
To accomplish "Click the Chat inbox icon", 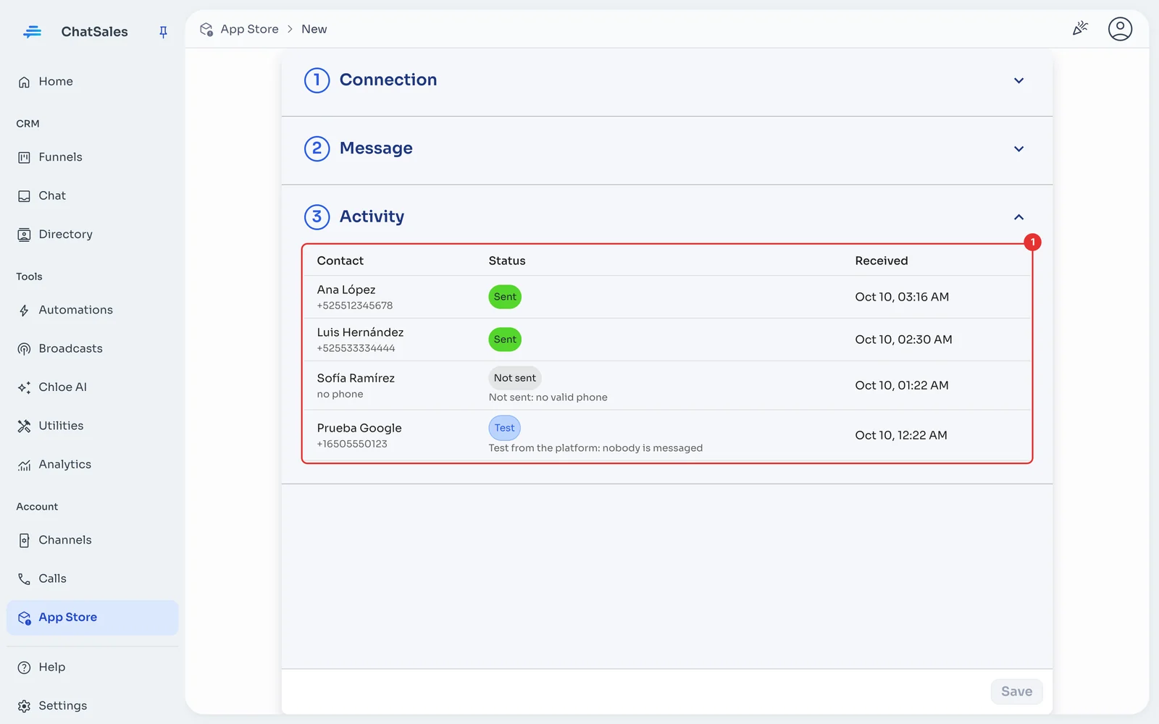I will [24, 196].
